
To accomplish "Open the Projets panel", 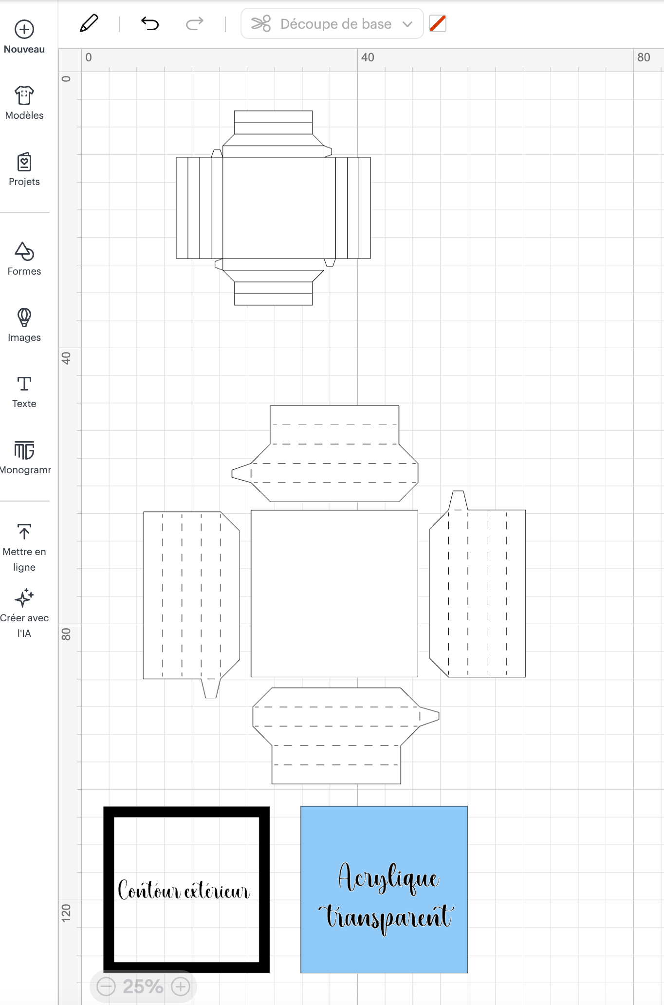I will [24, 162].
